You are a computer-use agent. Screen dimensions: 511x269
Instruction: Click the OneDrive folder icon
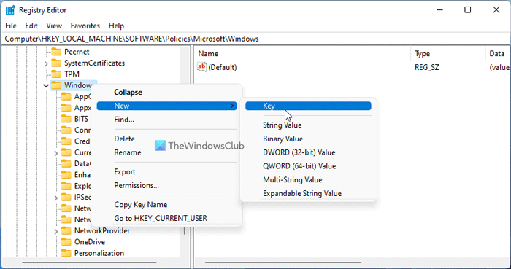[66, 242]
